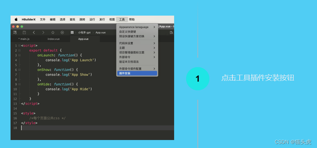Collapse the script tag fold on line 1

coord(19,46)
